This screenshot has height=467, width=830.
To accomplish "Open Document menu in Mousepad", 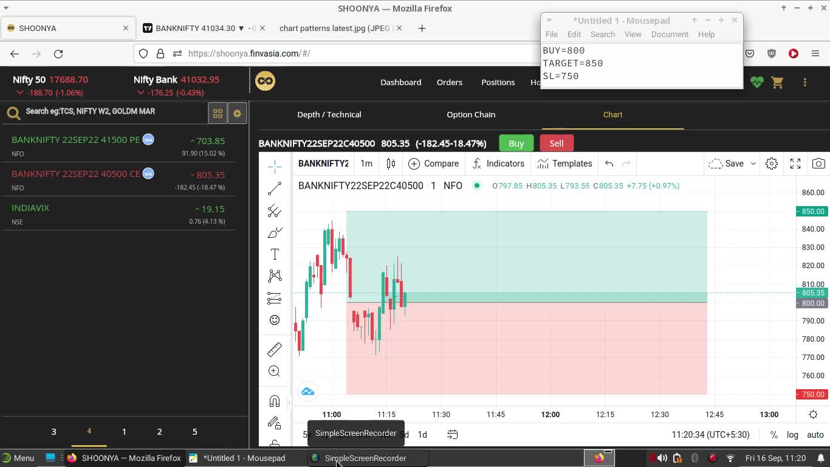I will 670,34.
